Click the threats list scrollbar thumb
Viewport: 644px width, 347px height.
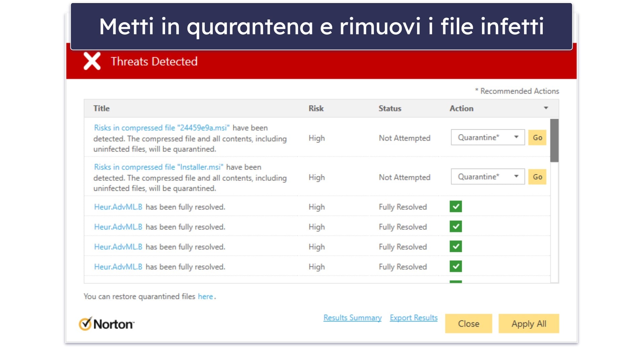pos(554,140)
